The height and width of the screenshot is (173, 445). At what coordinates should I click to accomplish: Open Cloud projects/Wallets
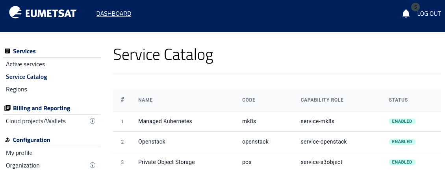pyautogui.click(x=36, y=121)
